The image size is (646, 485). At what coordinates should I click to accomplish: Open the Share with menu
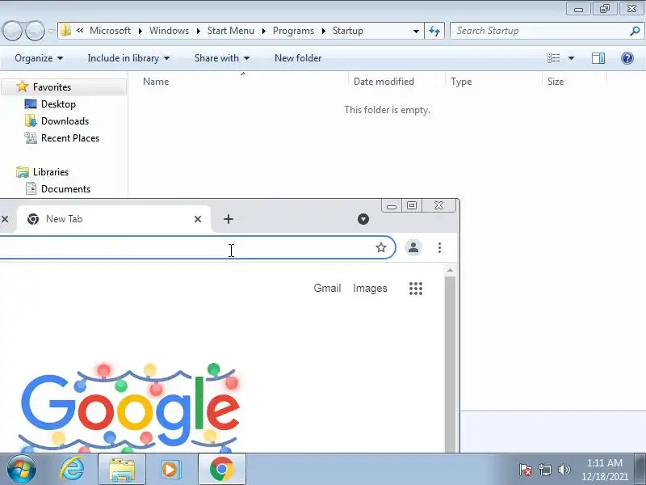[x=221, y=58]
